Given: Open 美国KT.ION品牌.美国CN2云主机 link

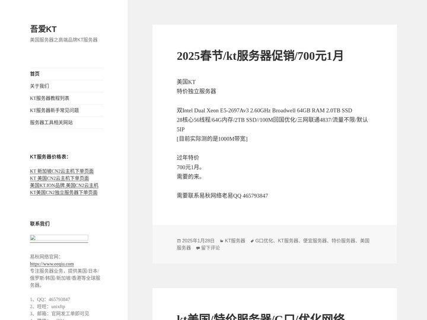Looking at the screenshot, I should click(x=64, y=185).
